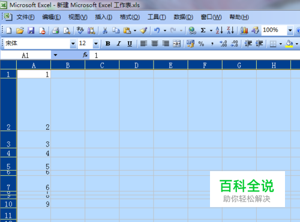Click the fill color bucket swatch
Screen dimensions: 300x222
tap(289, 43)
